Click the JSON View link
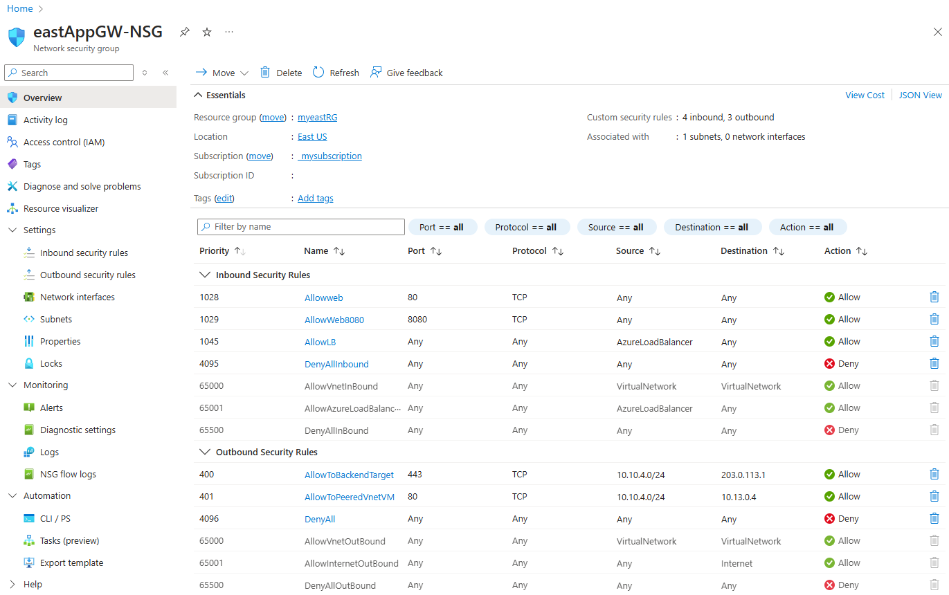 (x=920, y=95)
